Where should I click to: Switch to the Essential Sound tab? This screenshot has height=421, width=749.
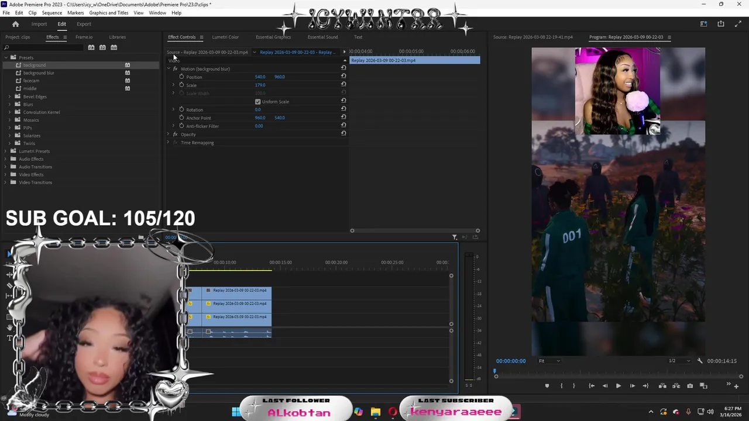pos(322,37)
